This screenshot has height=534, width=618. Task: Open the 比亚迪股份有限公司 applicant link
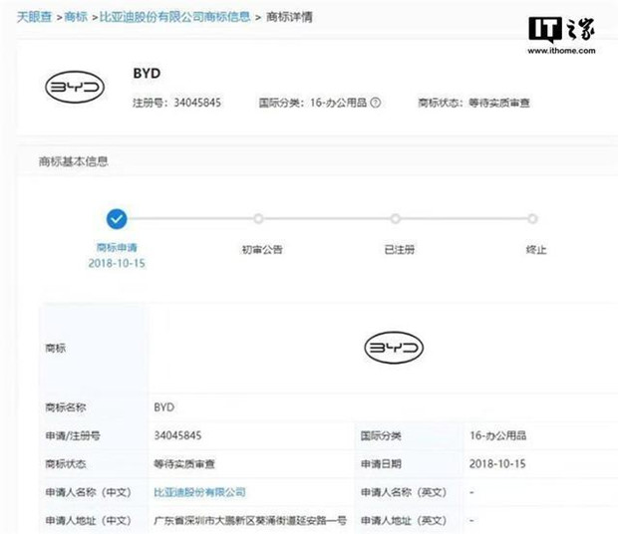point(199,492)
